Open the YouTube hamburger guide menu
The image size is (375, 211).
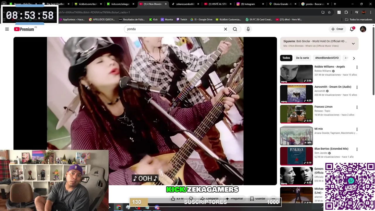(x=7, y=29)
